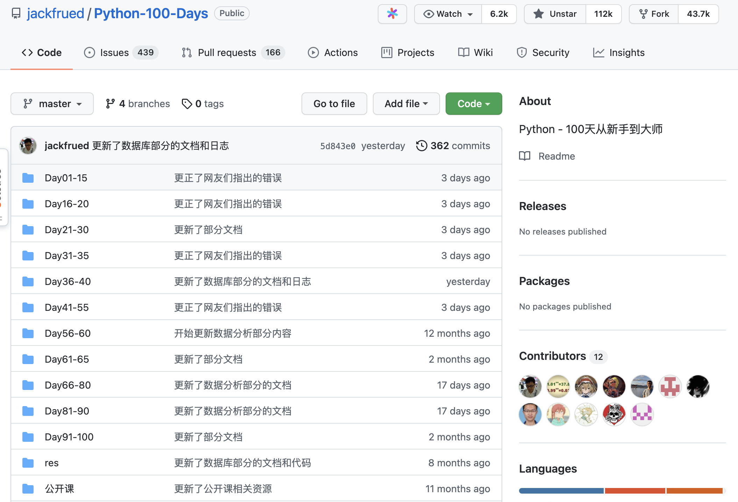Click the blue language bar segment
The width and height of the screenshot is (738, 502).
(561, 491)
